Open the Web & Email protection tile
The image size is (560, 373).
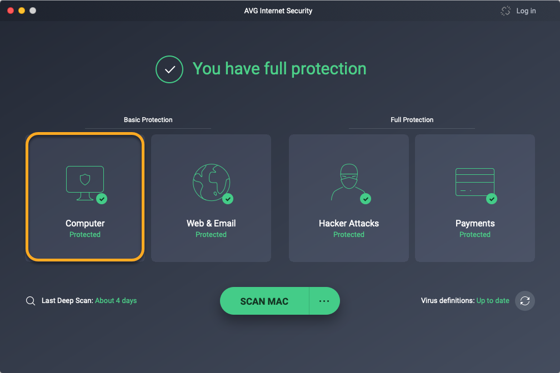pos(211,198)
